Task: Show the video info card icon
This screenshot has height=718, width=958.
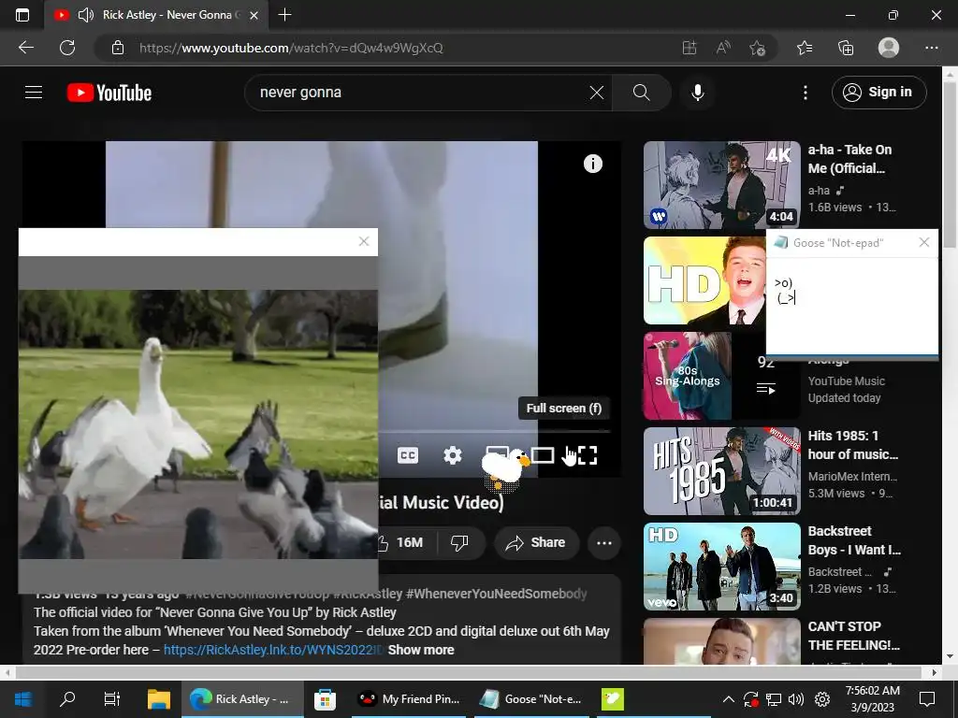Action: [592, 164]
